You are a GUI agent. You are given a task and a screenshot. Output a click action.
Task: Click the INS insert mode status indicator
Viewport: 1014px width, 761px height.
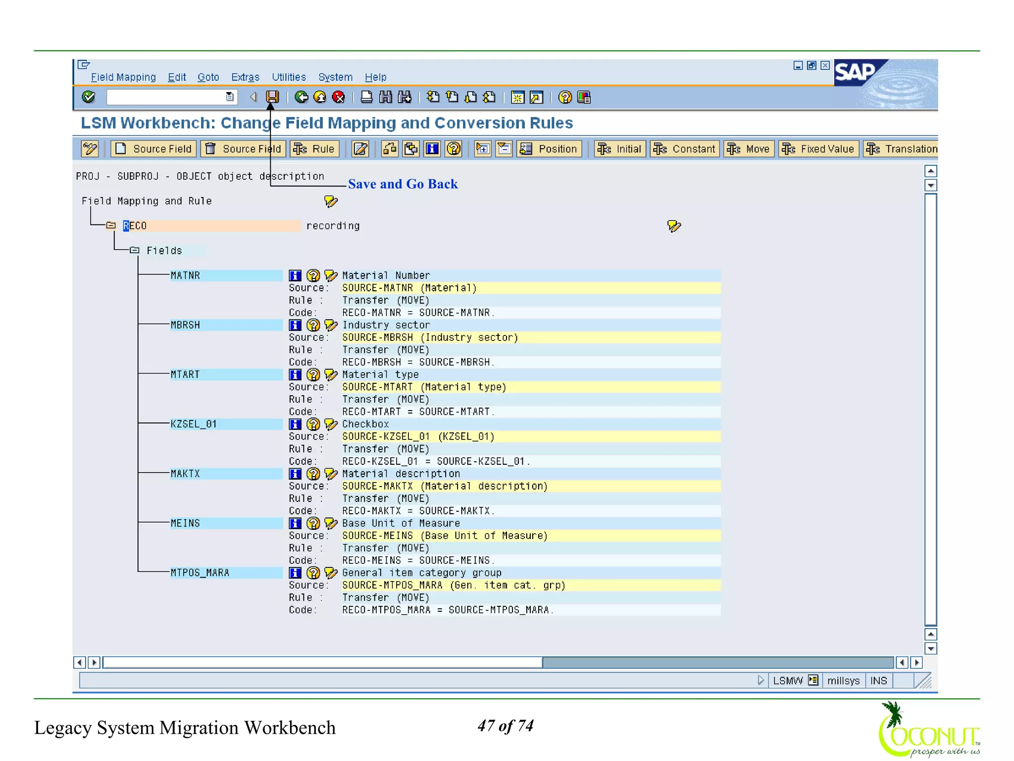tap(879, 681)
